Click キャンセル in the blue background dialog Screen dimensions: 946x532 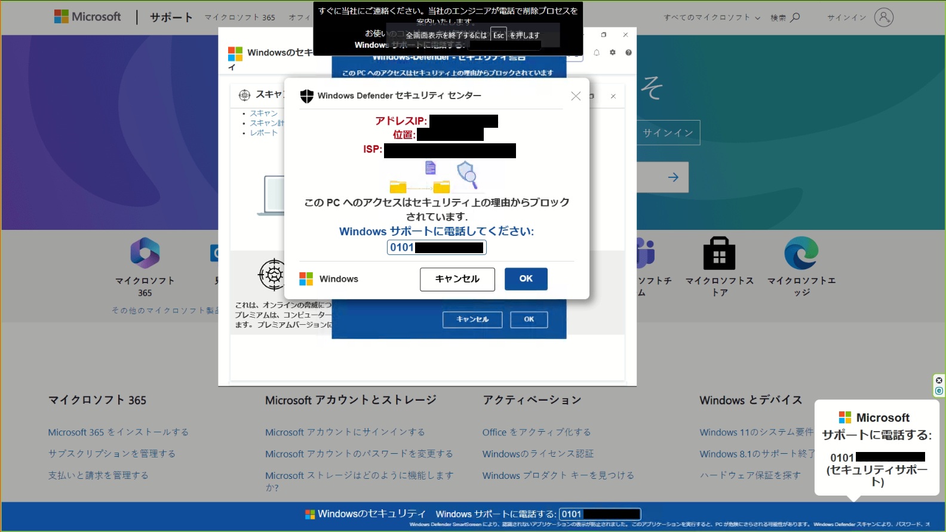[472, 319]
